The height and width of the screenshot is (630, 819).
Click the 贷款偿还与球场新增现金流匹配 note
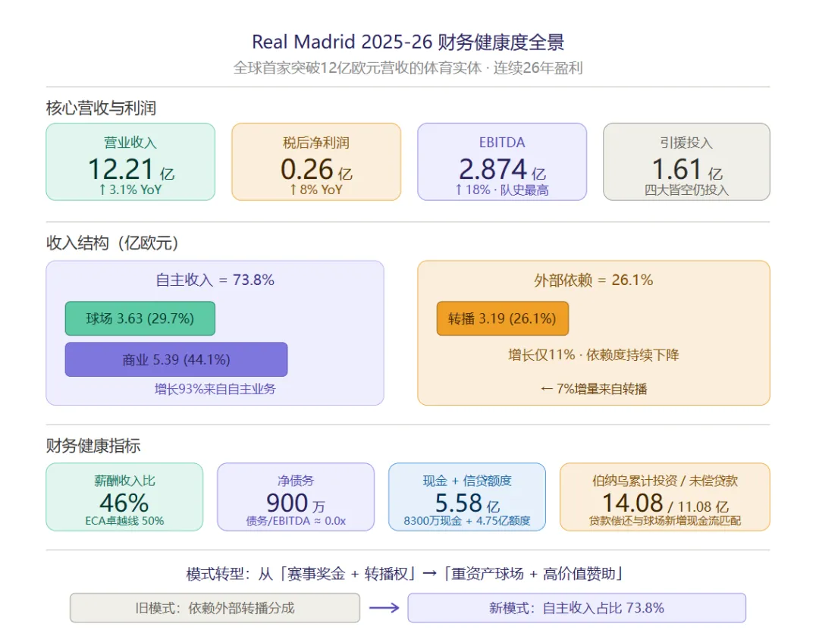(x=665, y=521)
